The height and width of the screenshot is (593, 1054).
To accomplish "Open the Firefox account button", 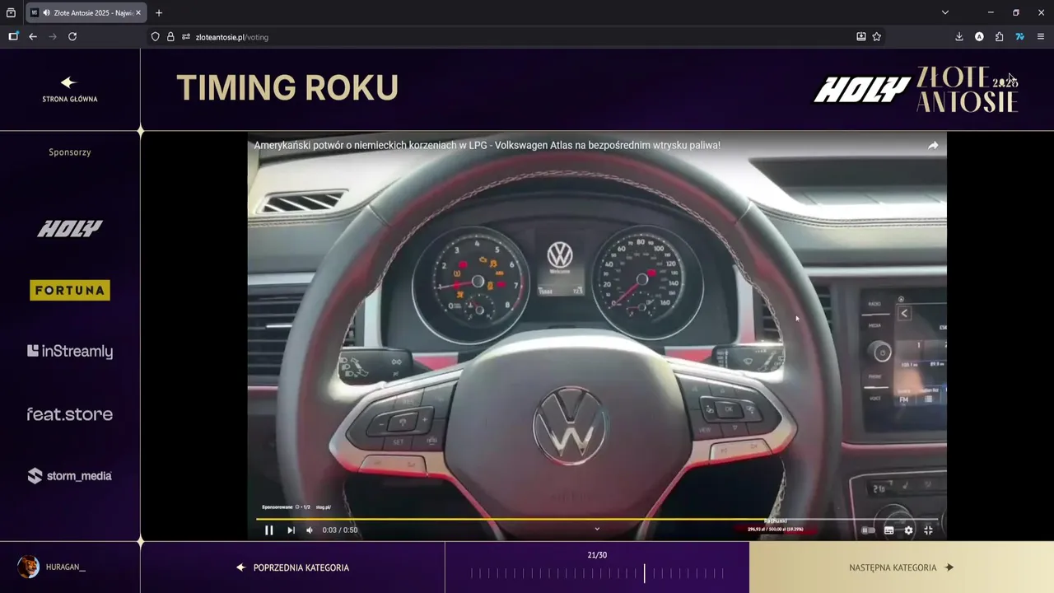I will tap(979, 36).
